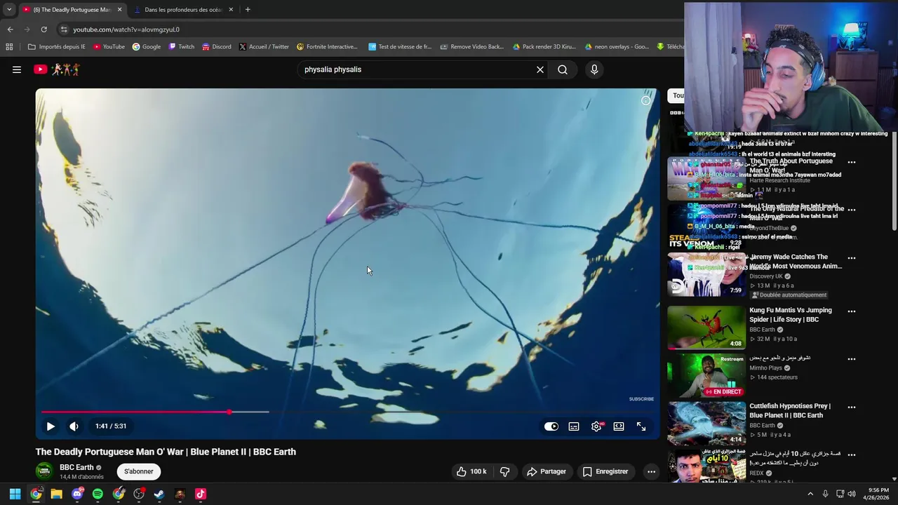The image size is (898, 505).
Task: Start voice search with the microphone
Action: pyautogui.click(x=594, y=69)
